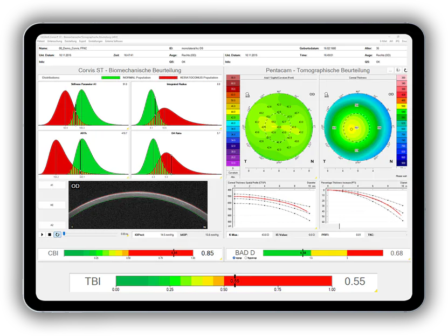
Task: Click the Axial / Sagittal Curvature (Front) header
Action: 279,78
